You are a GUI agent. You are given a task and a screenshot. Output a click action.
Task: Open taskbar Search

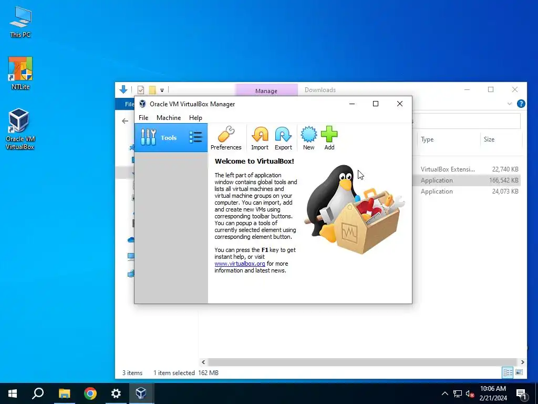(x=38, y=393)
